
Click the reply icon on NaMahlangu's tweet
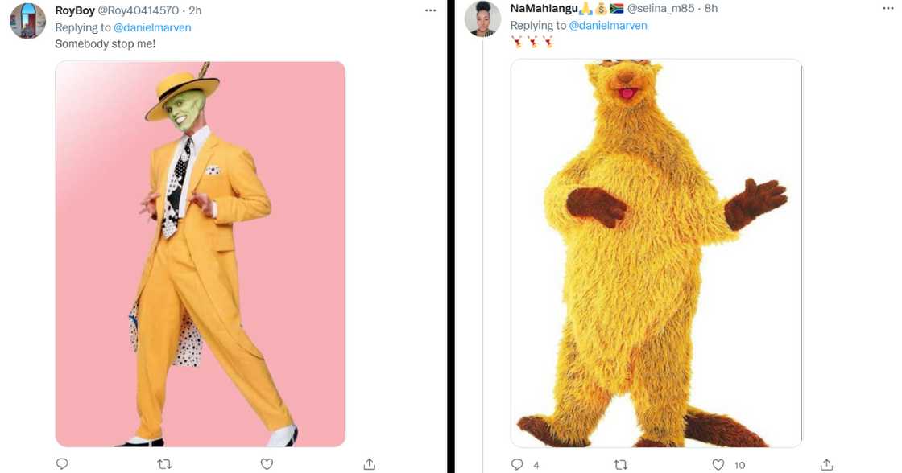click(516, 464)
